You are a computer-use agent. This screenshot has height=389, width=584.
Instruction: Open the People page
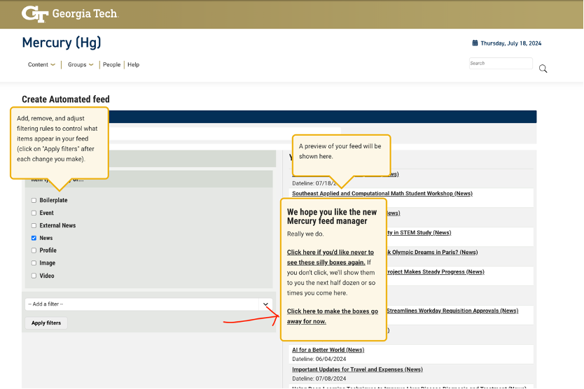pos(112,65)
